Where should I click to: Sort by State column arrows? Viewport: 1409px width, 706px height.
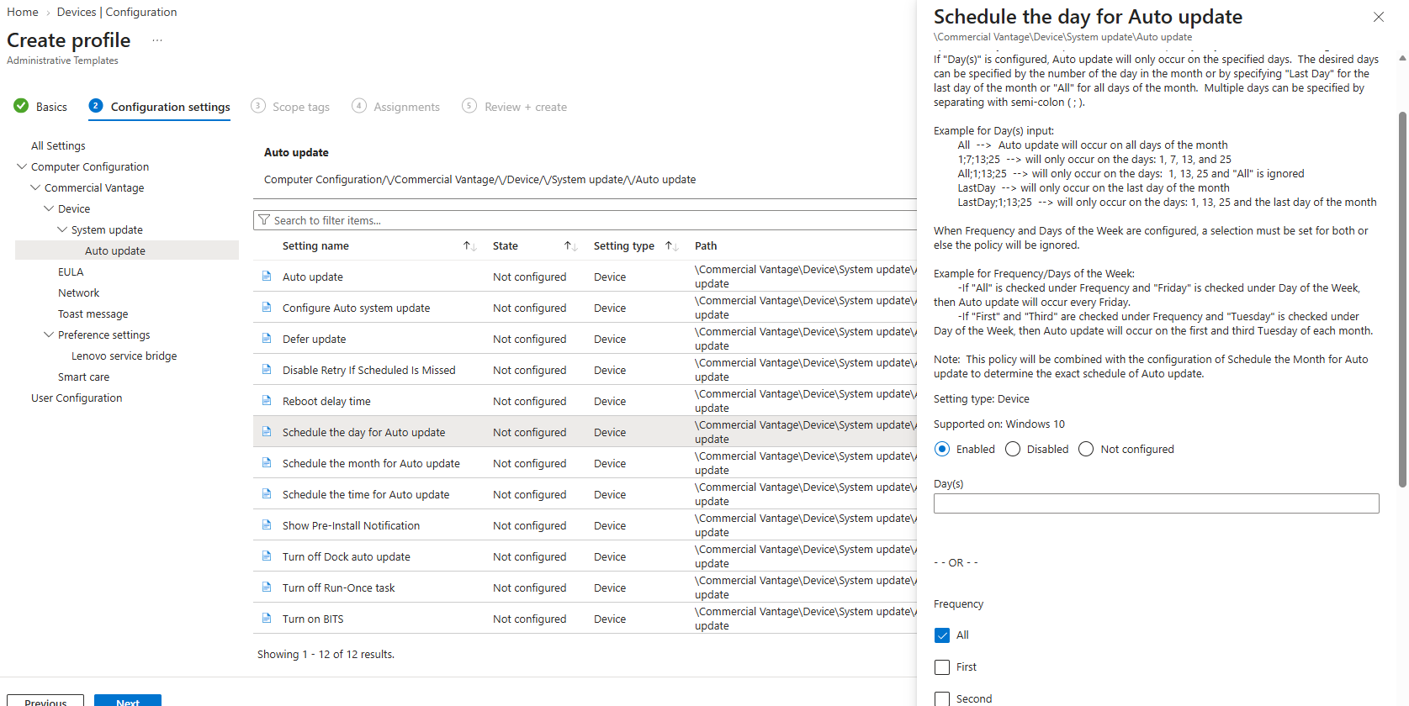click(570, 246)
